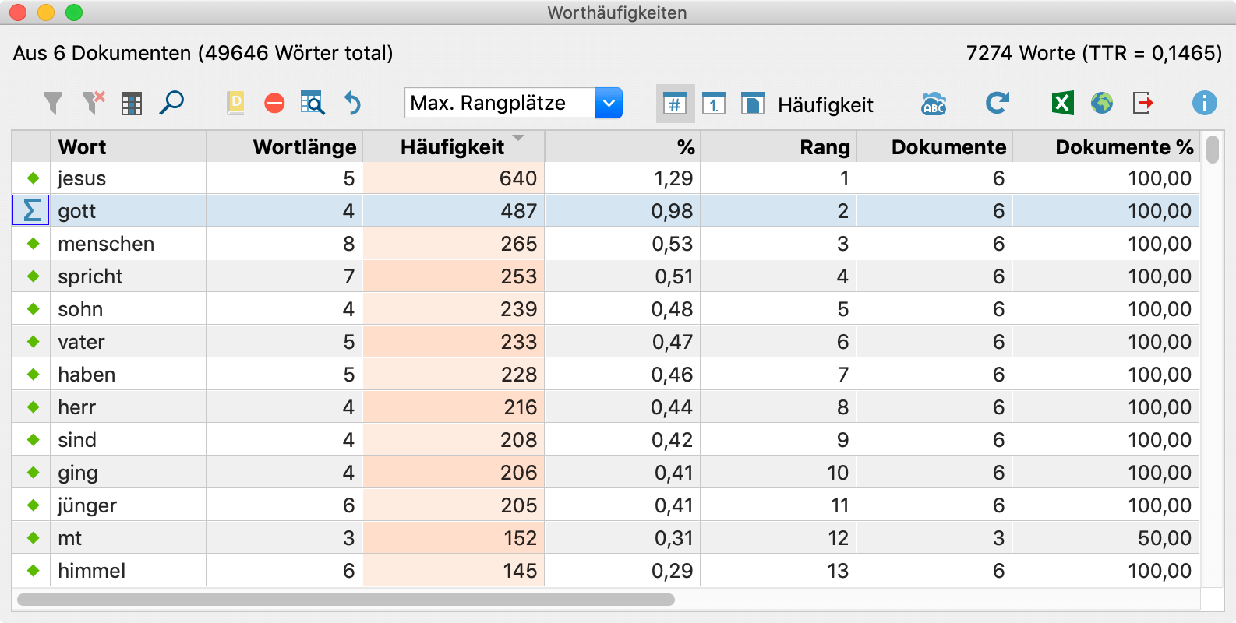Refresh the word frequency list
Viewport: 1236px width, 623px height.
pos(997,103)
